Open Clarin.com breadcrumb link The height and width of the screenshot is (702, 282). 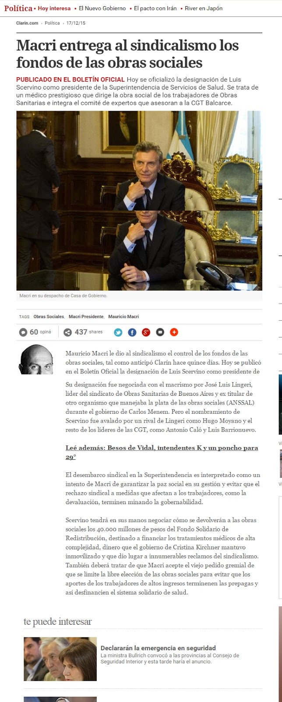[x=28, y=23]
